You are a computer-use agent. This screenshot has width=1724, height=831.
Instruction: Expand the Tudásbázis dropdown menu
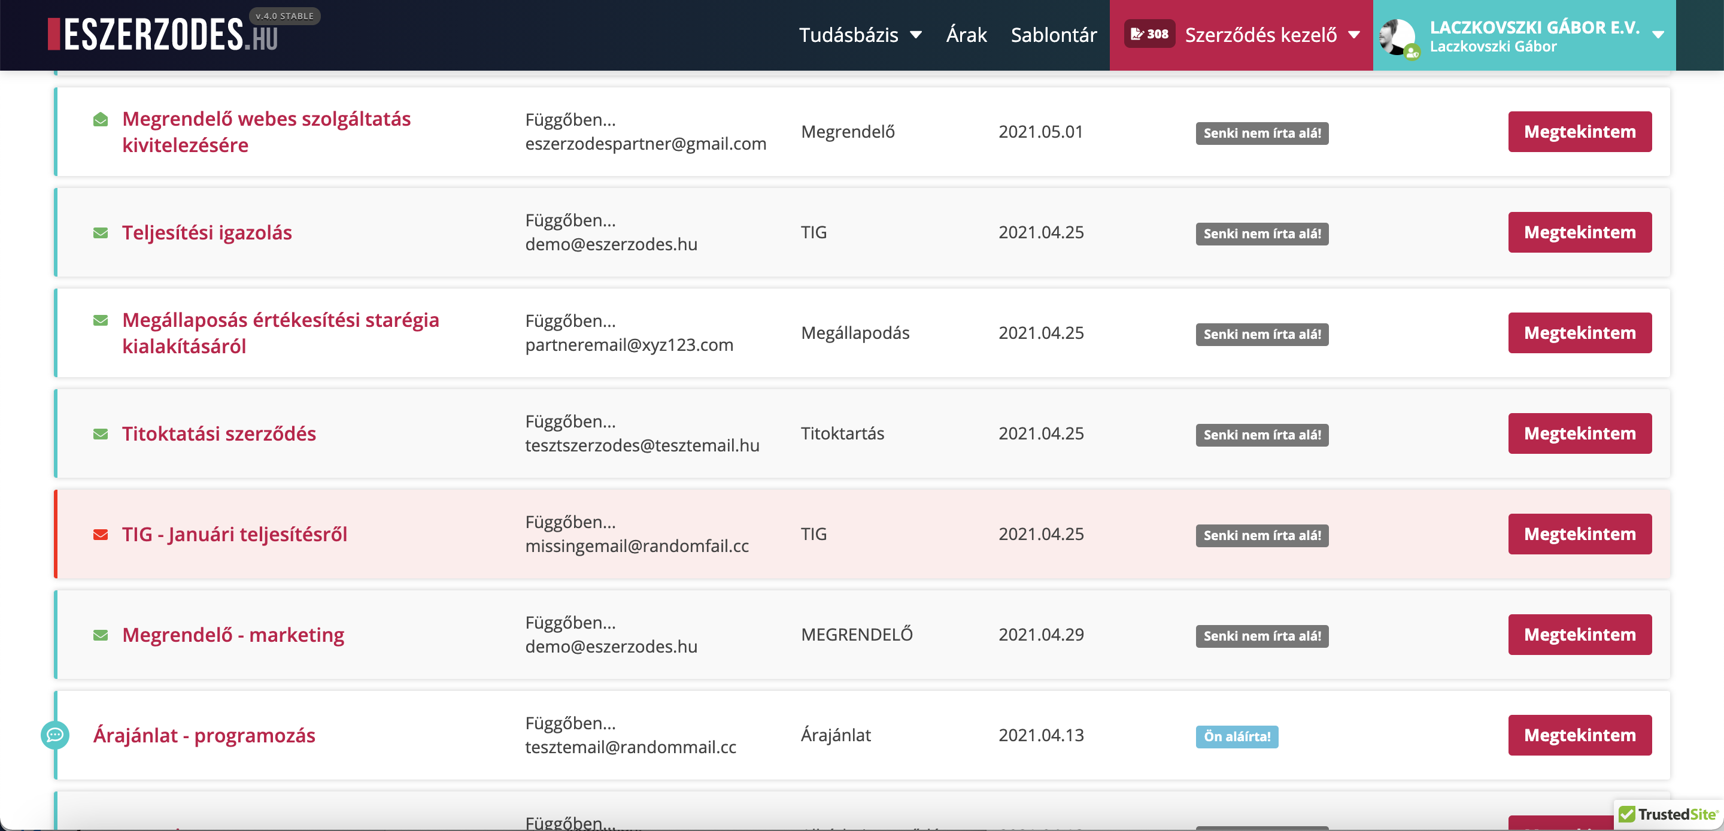[860, 35]
